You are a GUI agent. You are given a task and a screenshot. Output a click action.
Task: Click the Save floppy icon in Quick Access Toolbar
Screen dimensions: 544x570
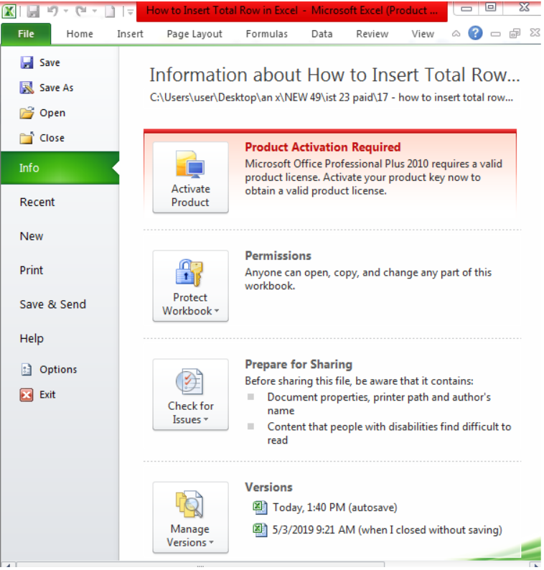[x=33, y=11]
